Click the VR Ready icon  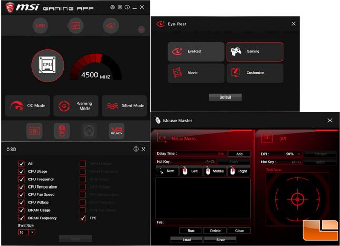(116, 131)
